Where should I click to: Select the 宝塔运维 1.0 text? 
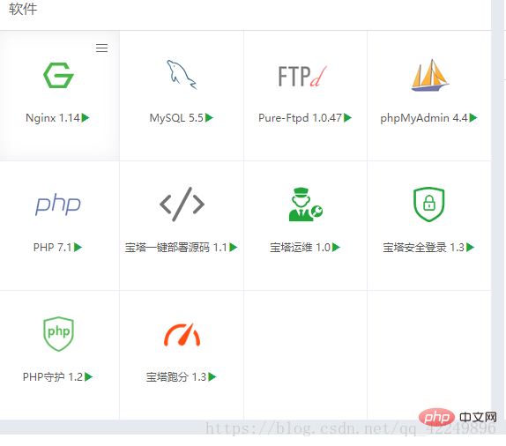pyautogui.click(x=300, y=248)
